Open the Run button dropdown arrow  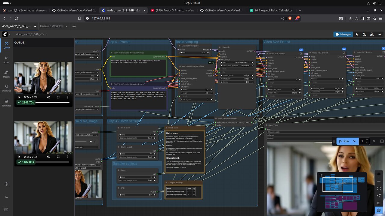(355, 141)
